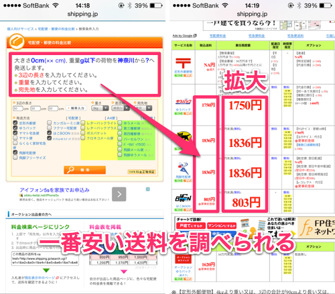
Task: Enable the ゆうメール checkbox
Action: (120, 123)
